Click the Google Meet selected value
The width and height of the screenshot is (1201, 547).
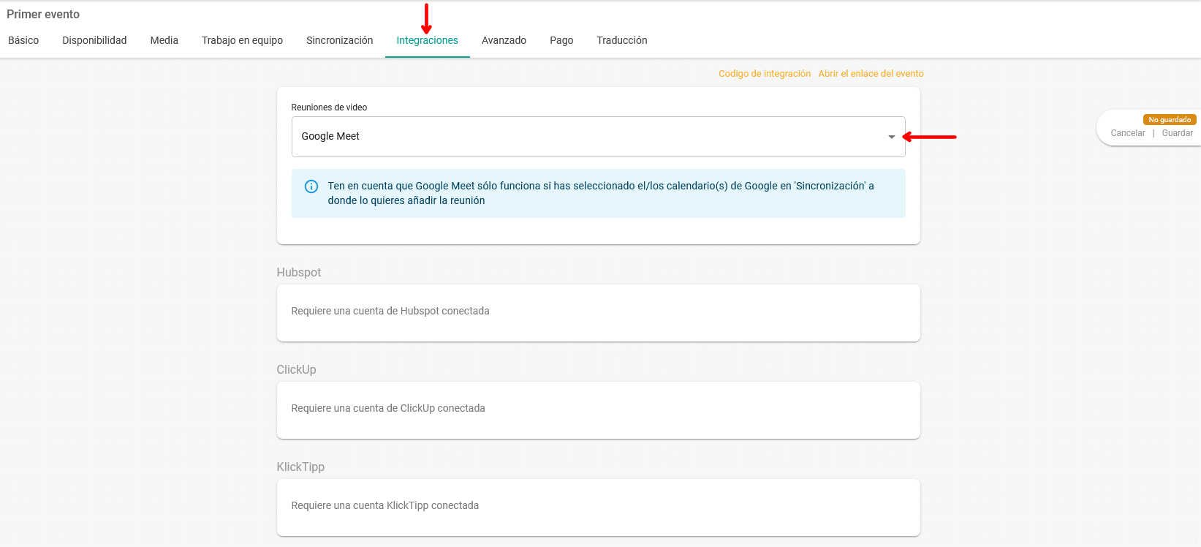(330, 136)
